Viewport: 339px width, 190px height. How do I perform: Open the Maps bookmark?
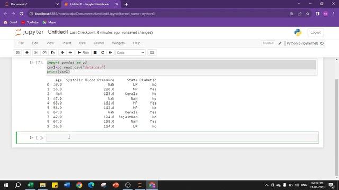pyautogui.click(x=49, y=22)
